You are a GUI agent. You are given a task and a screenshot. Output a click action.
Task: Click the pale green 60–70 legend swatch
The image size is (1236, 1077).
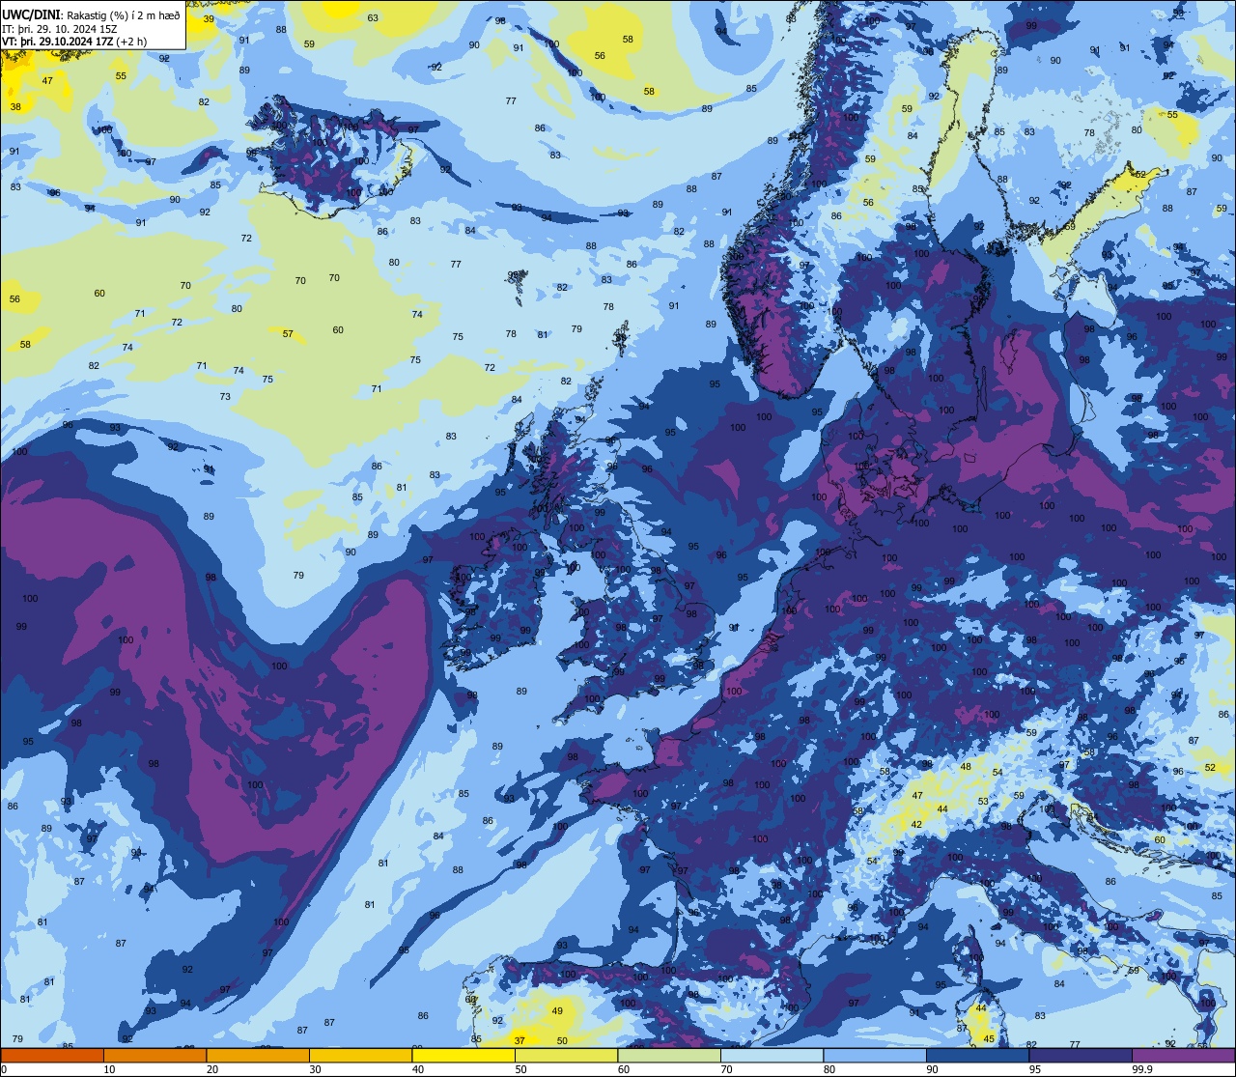(669, 1055)
